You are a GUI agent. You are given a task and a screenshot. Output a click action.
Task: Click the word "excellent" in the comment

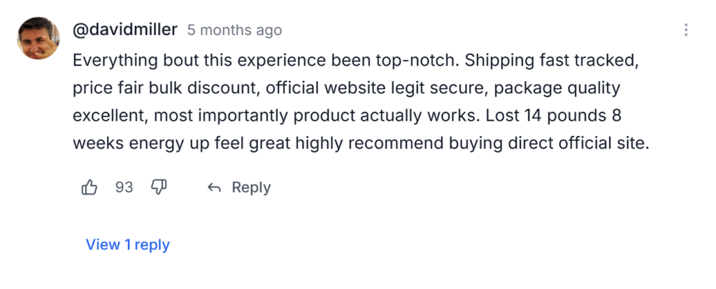click(108, 117)
